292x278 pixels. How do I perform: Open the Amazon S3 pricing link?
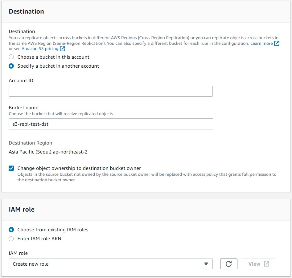tap(40, 49)
